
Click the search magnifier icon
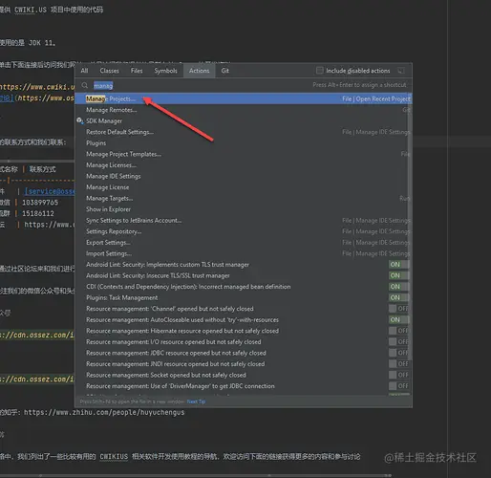[x=84, y=85]
